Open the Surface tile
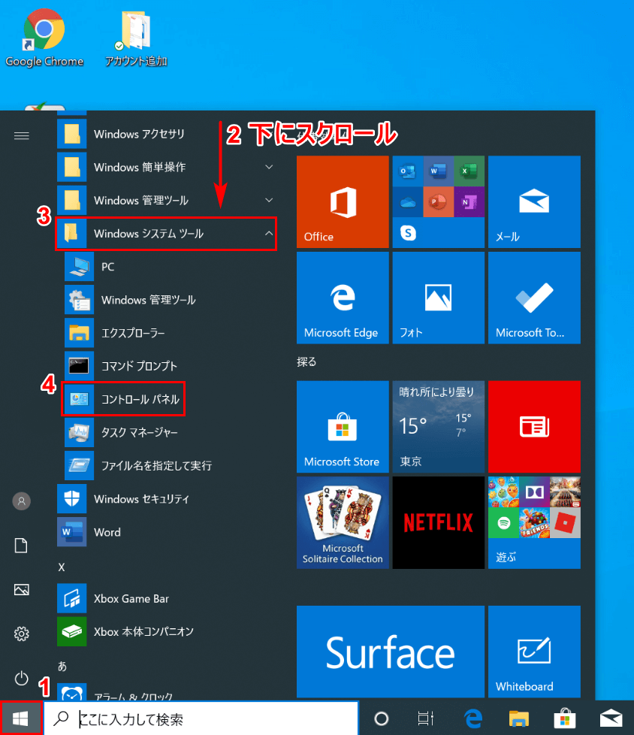The width and height of the screenshot is (634, 735). coord(391,652)
